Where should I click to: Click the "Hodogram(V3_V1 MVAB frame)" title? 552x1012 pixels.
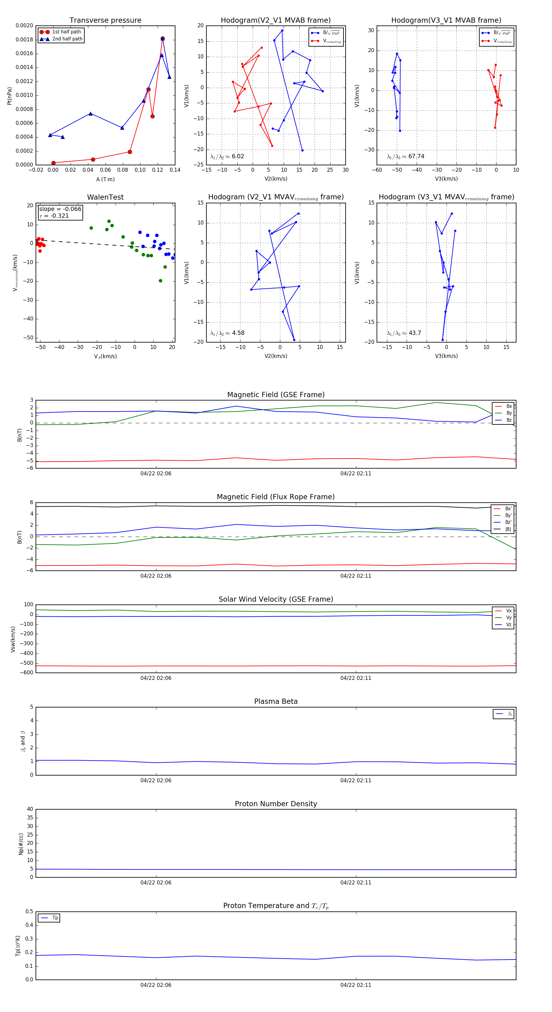[446, 21]
